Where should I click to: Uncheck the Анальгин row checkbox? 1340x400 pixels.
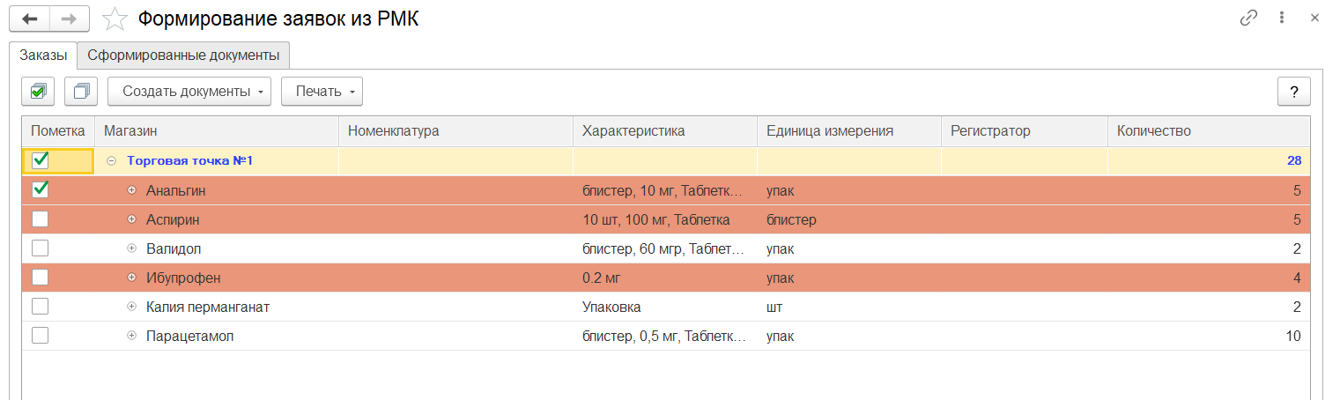[x=41, y=190]
